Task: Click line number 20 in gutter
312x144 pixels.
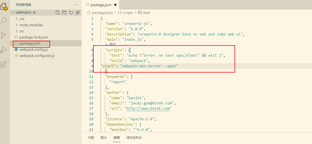Action: [x=91, y=124]
